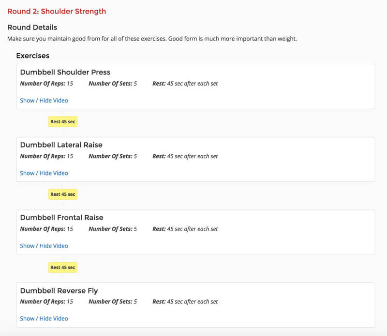The image size is (387, 336).
Task: Select the Dumbbell Shoulder Press title
Action: (x=65, y=72)
